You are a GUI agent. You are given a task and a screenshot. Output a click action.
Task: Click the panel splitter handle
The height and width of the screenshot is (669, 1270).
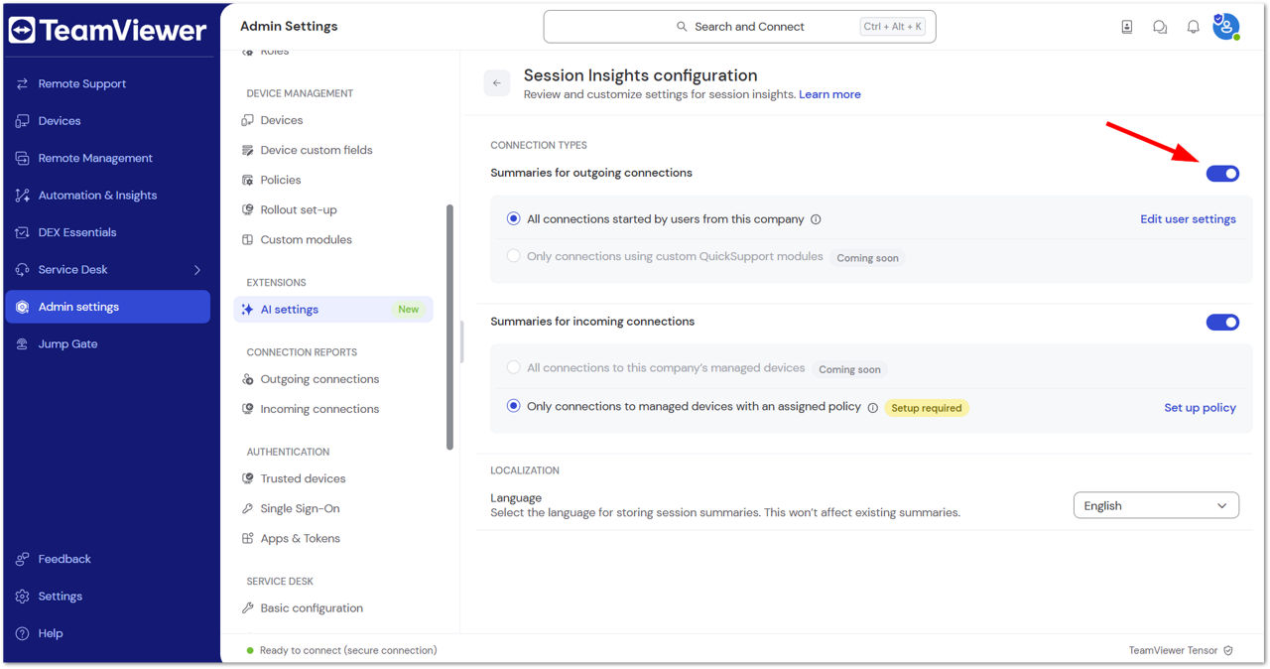462,341
